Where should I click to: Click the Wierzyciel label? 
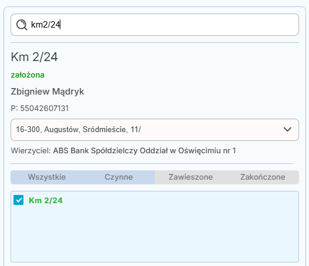click(31, 151)
